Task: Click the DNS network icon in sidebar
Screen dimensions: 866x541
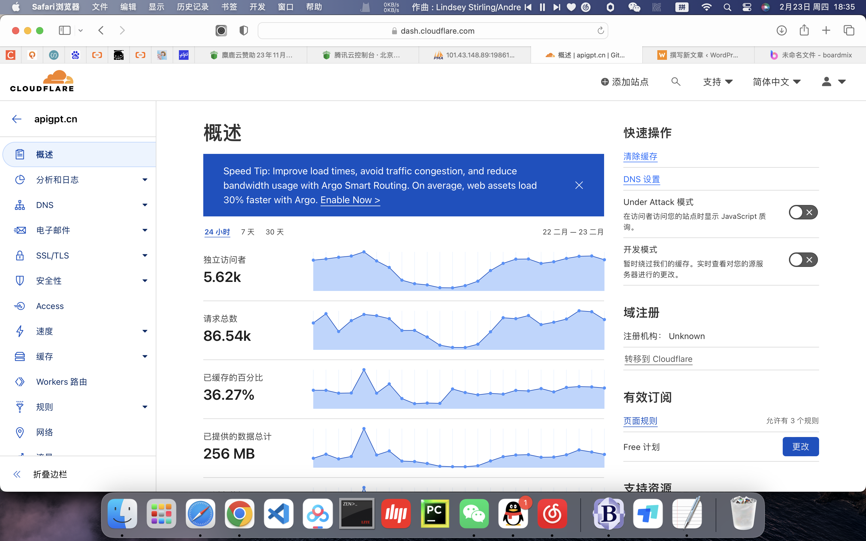Action: point(20,205)
